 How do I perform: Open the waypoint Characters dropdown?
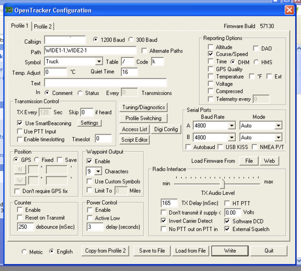(x=98, y=171)
